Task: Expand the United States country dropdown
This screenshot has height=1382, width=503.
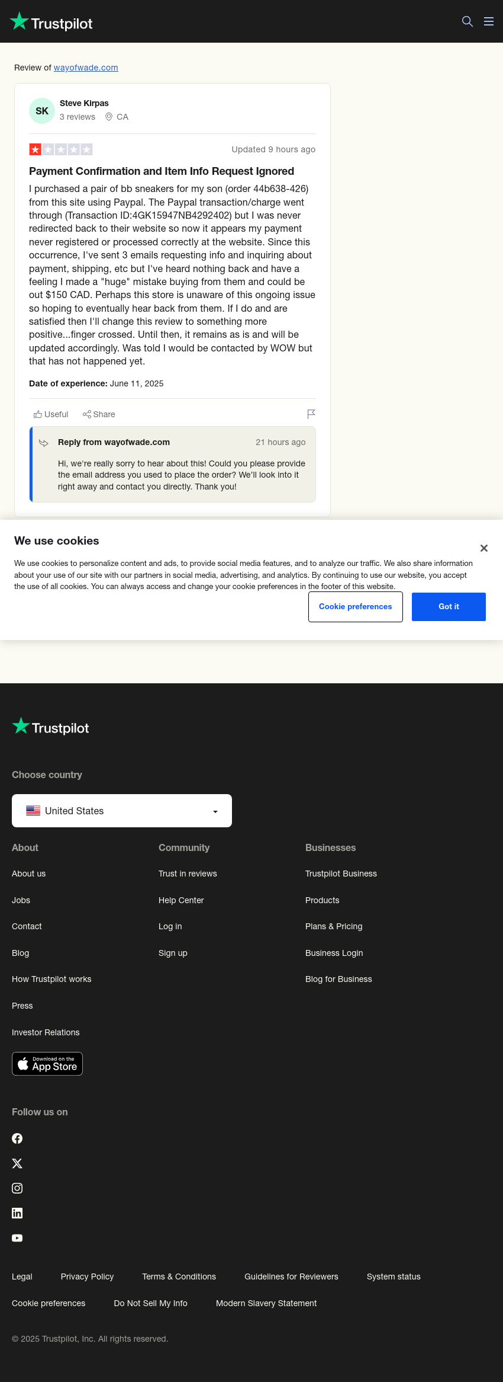Action: 122,811
